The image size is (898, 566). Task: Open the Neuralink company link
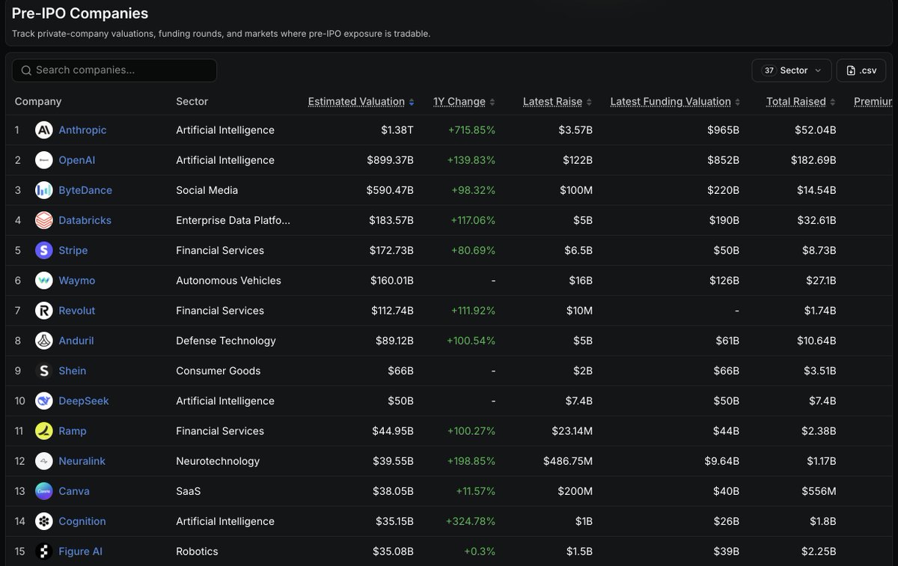click(x=82, y=461)
